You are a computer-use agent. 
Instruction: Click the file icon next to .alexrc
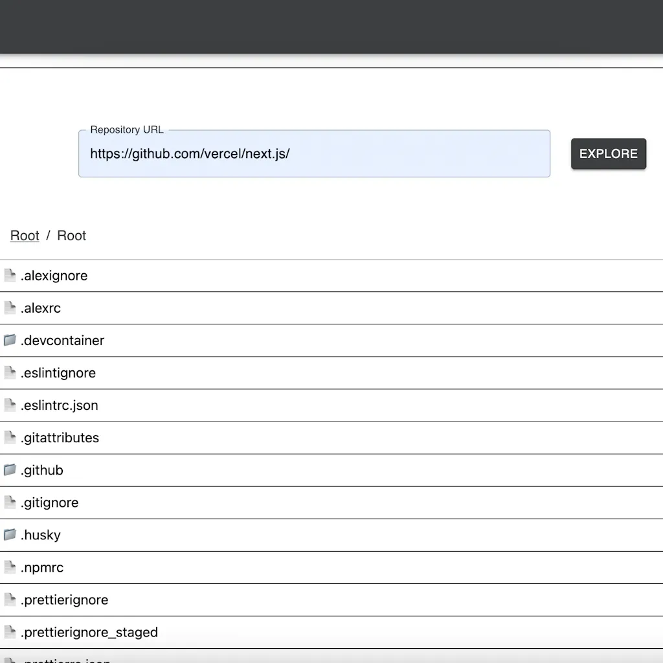(10, 308)
